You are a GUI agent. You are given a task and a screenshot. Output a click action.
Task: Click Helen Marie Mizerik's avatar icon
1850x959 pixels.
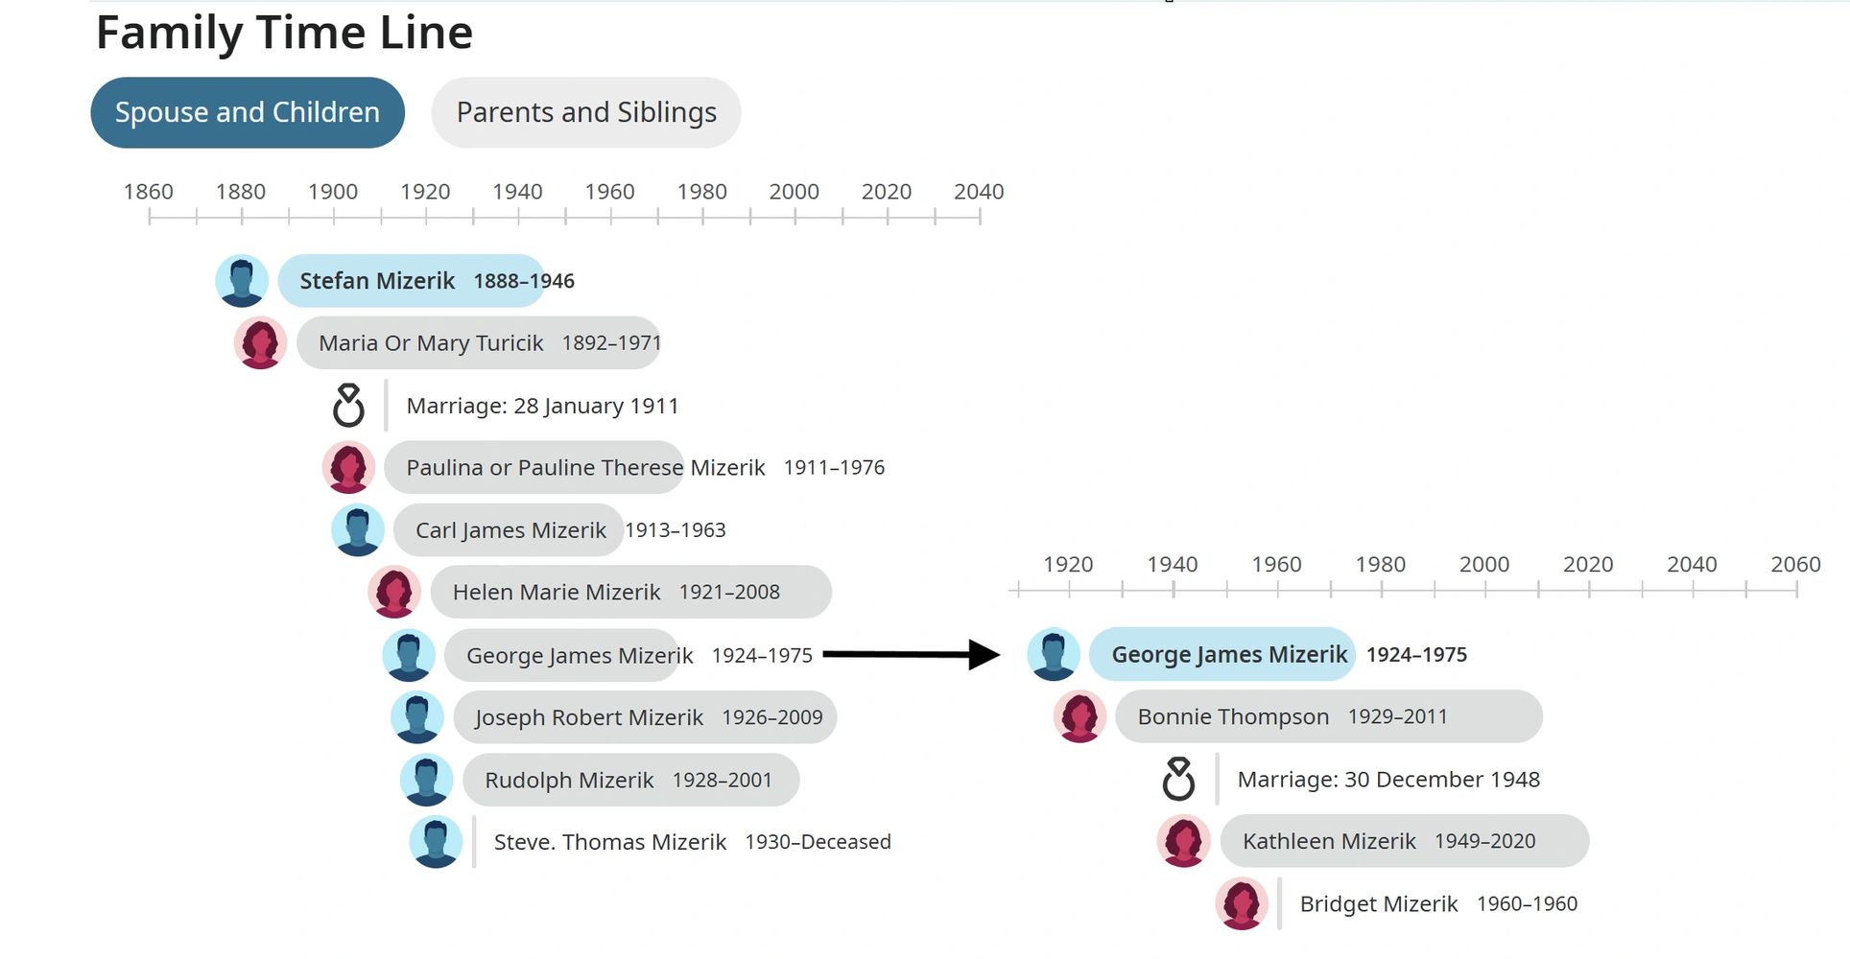(394, 593)
